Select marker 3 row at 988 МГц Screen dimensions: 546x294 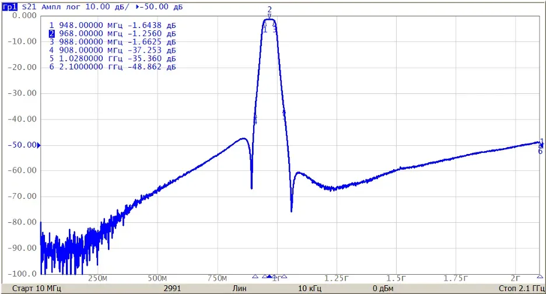point(113,42)
